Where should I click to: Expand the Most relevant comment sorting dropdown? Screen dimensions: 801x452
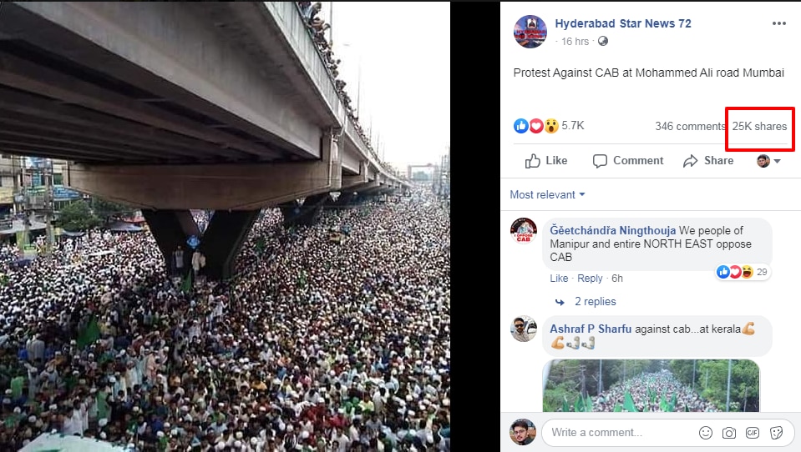pyautogui.click(x=547, y=195)
